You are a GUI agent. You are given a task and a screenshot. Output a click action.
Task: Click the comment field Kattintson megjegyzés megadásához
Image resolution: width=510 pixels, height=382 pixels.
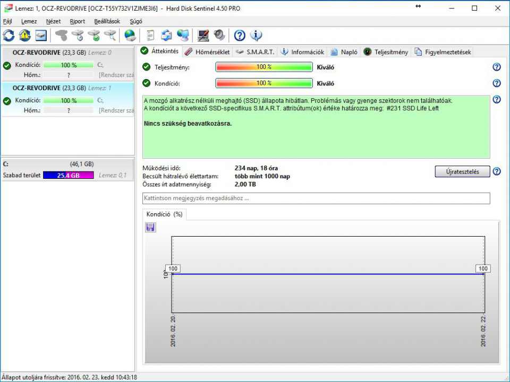pyautogui.click(x=316, y=198)
